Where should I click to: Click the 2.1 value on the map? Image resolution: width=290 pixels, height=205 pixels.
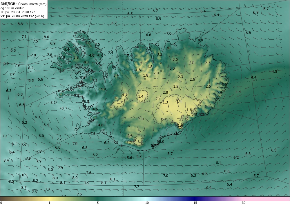tap(137, 141)
